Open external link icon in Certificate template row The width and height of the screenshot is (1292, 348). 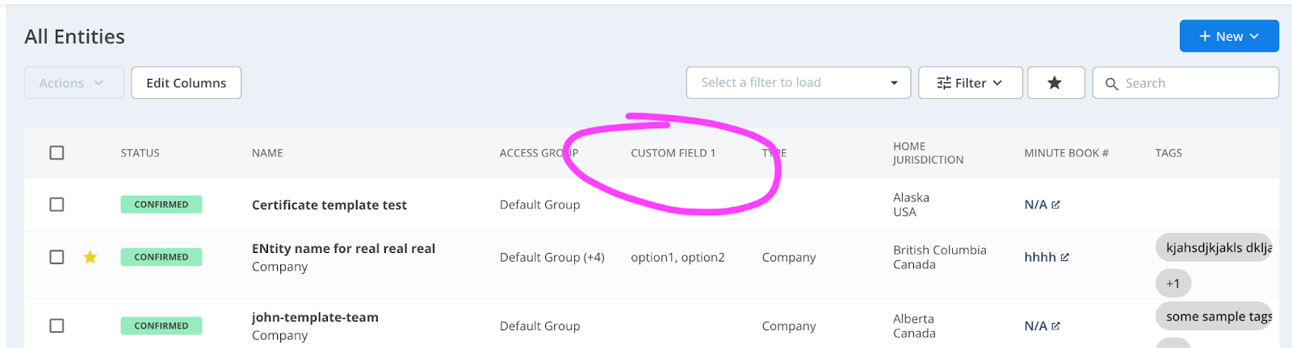tap(1056, 205)
